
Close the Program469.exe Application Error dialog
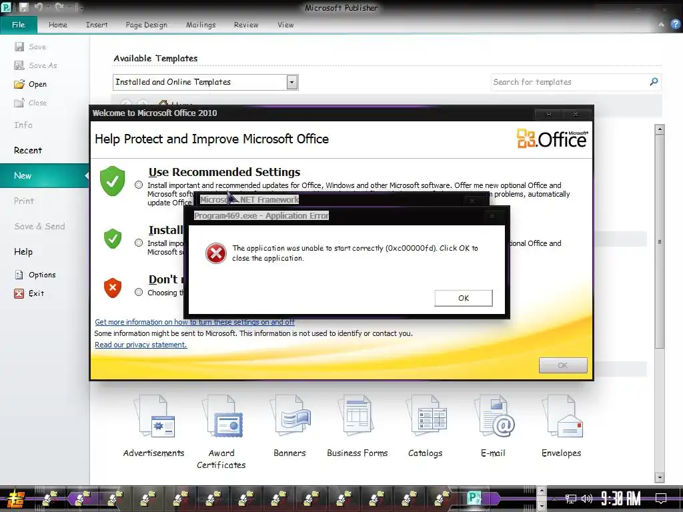click(x=492, y=216)
